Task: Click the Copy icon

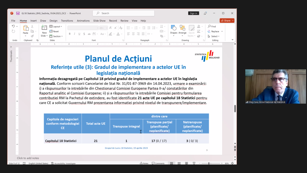Action: pos(32,31)
